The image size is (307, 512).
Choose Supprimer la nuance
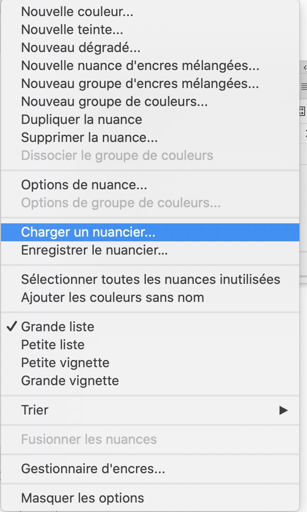90,138
